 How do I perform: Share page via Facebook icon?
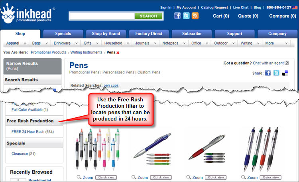point(268,73)
